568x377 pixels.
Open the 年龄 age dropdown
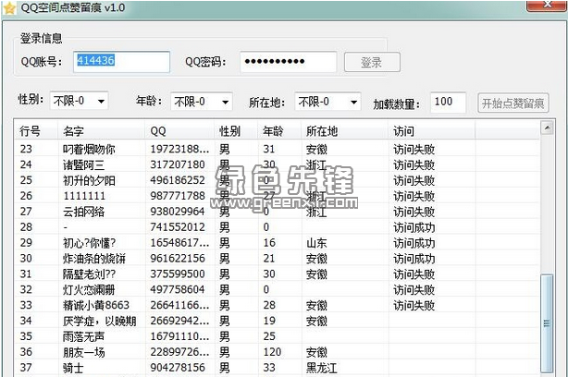(x=201, y=102)
